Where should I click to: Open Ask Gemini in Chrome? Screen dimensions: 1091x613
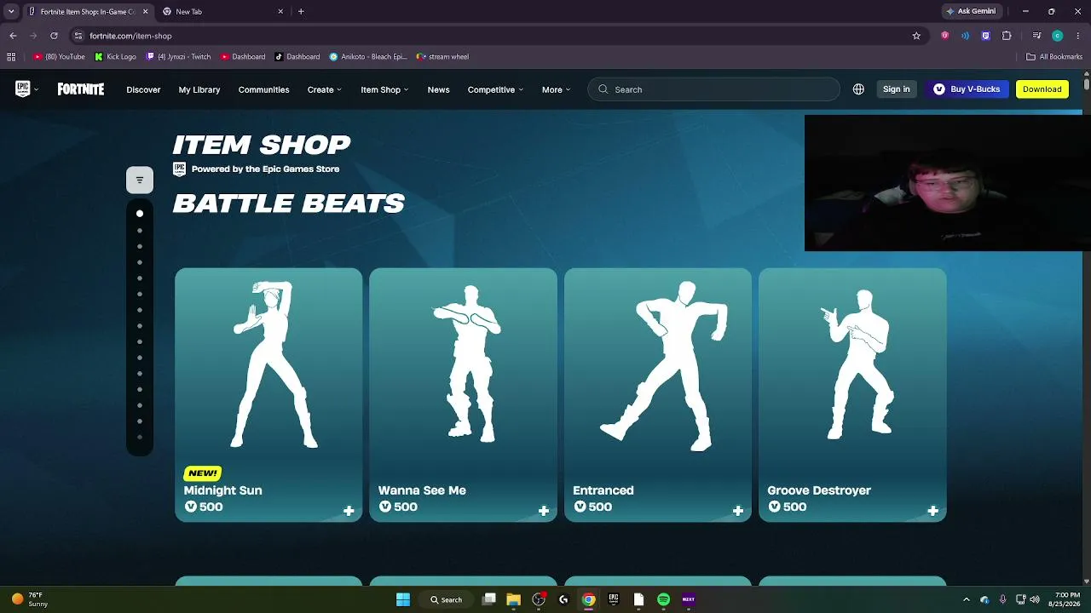click(971, 12)
